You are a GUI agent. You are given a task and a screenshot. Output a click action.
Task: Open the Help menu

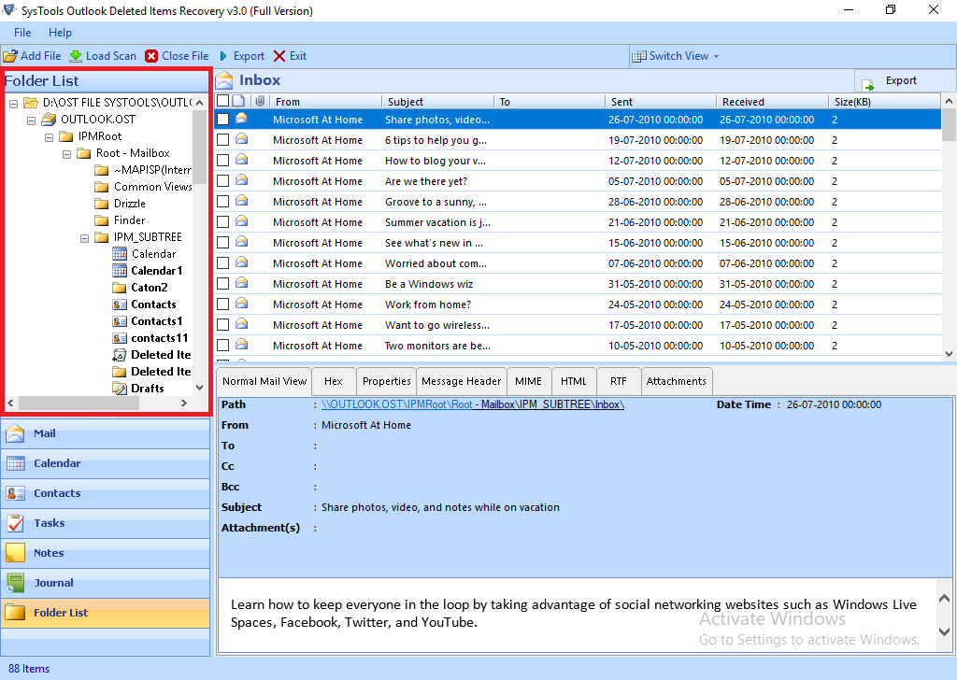coord(60,33)
